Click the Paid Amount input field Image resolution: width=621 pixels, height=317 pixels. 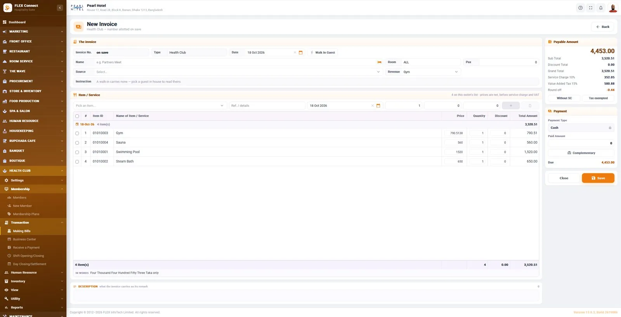point(581,143)
